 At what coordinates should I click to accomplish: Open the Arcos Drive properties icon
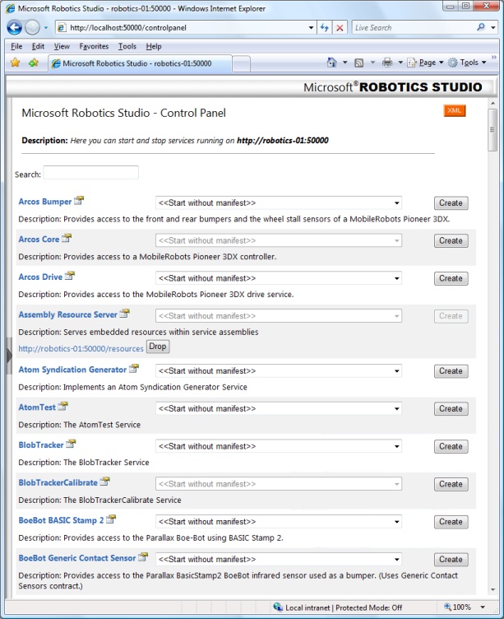click(70, 276)
